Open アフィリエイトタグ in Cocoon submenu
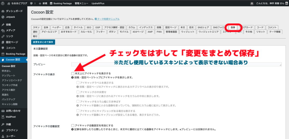 click(12, 80)
